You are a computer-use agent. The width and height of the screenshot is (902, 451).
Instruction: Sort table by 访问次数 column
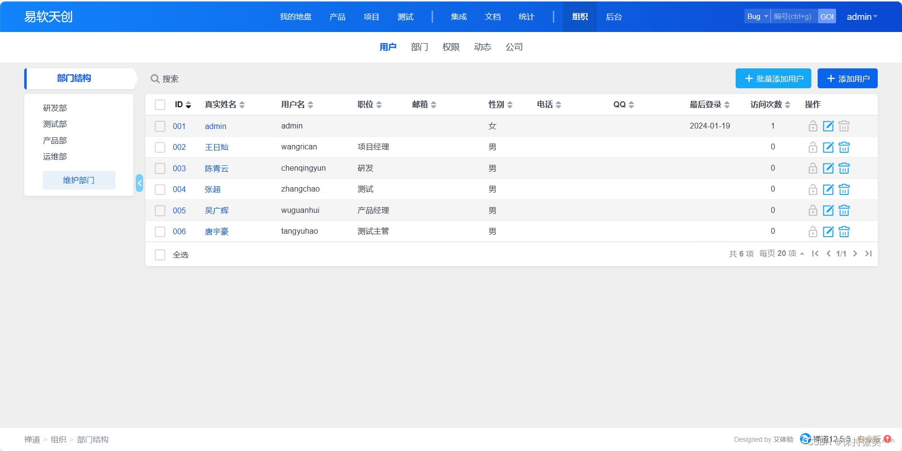pos(770,105)
